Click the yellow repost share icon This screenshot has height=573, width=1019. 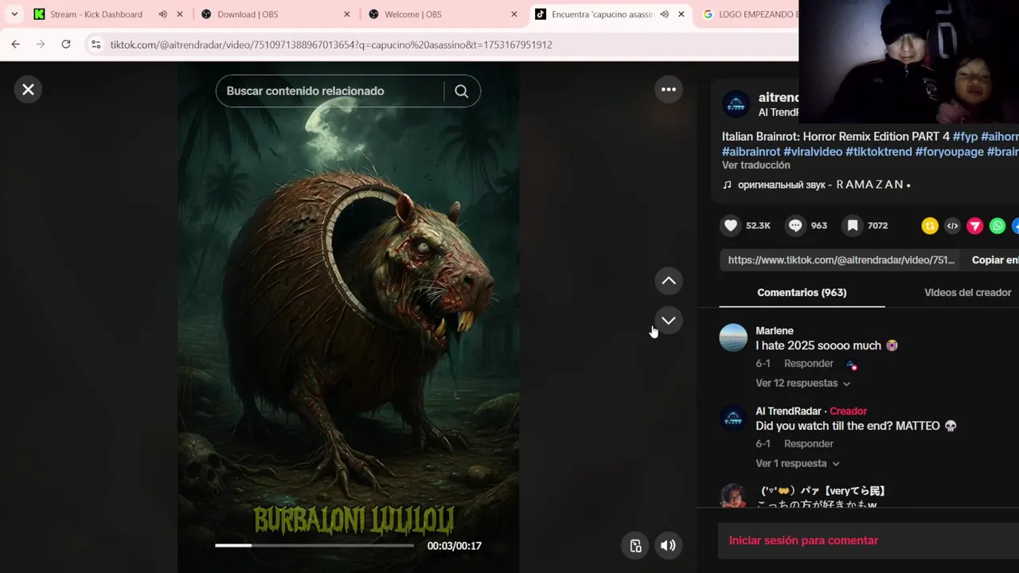(930, 226)
